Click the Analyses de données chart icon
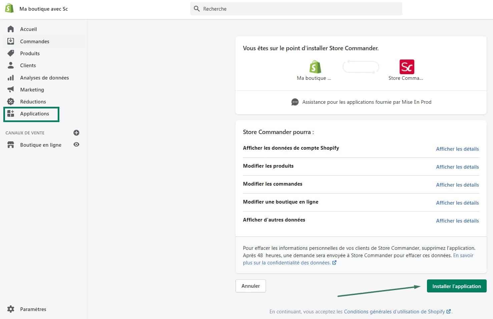 click(11, 78)
